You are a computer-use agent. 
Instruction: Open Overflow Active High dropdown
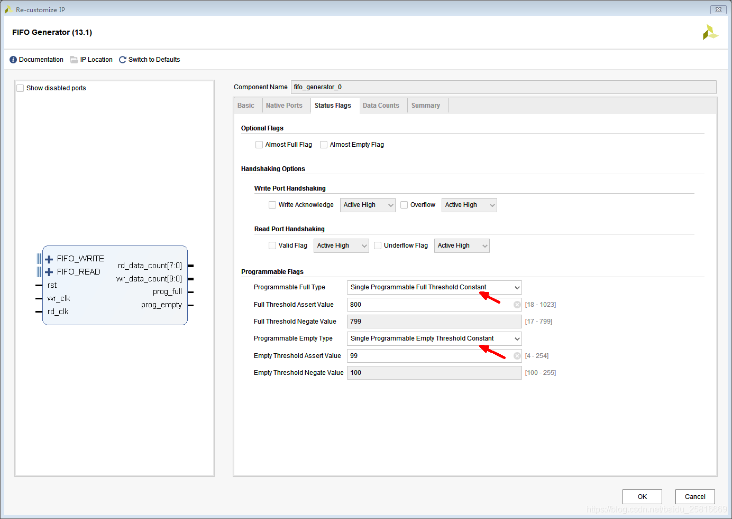pyautogui.click(x=469, y=205)
